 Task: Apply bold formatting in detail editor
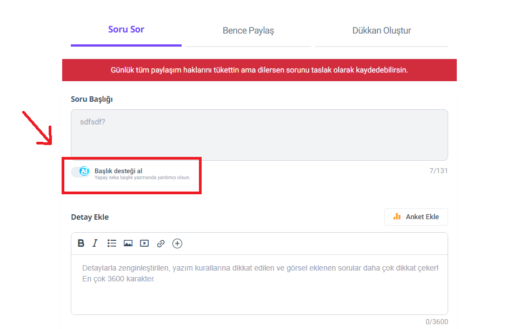(x=81, y=243)
